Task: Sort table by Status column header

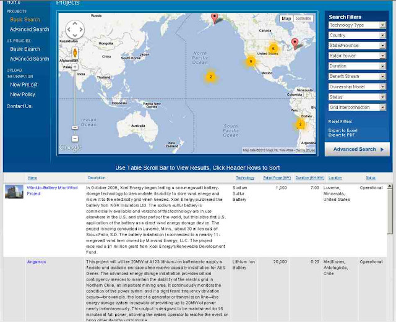Action: point(371,178)
